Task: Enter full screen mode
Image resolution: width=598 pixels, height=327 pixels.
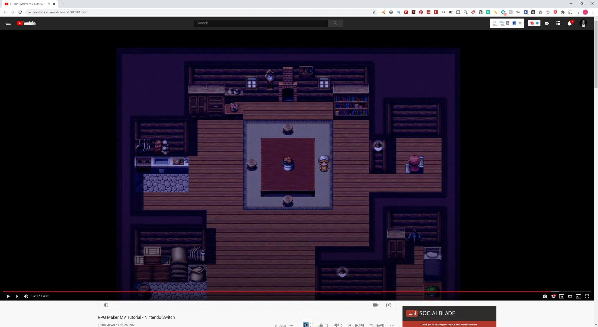Action: [587, 296]
